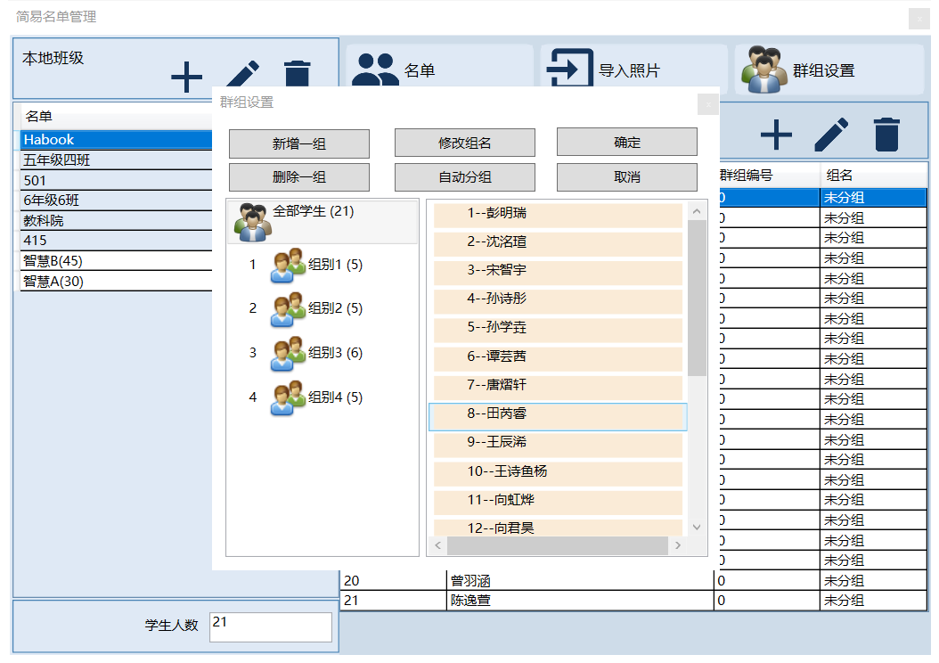This screenshot has height=663, width=939.
Task: Select 五年级四班 in class list
Action: [x=57, y=160]
